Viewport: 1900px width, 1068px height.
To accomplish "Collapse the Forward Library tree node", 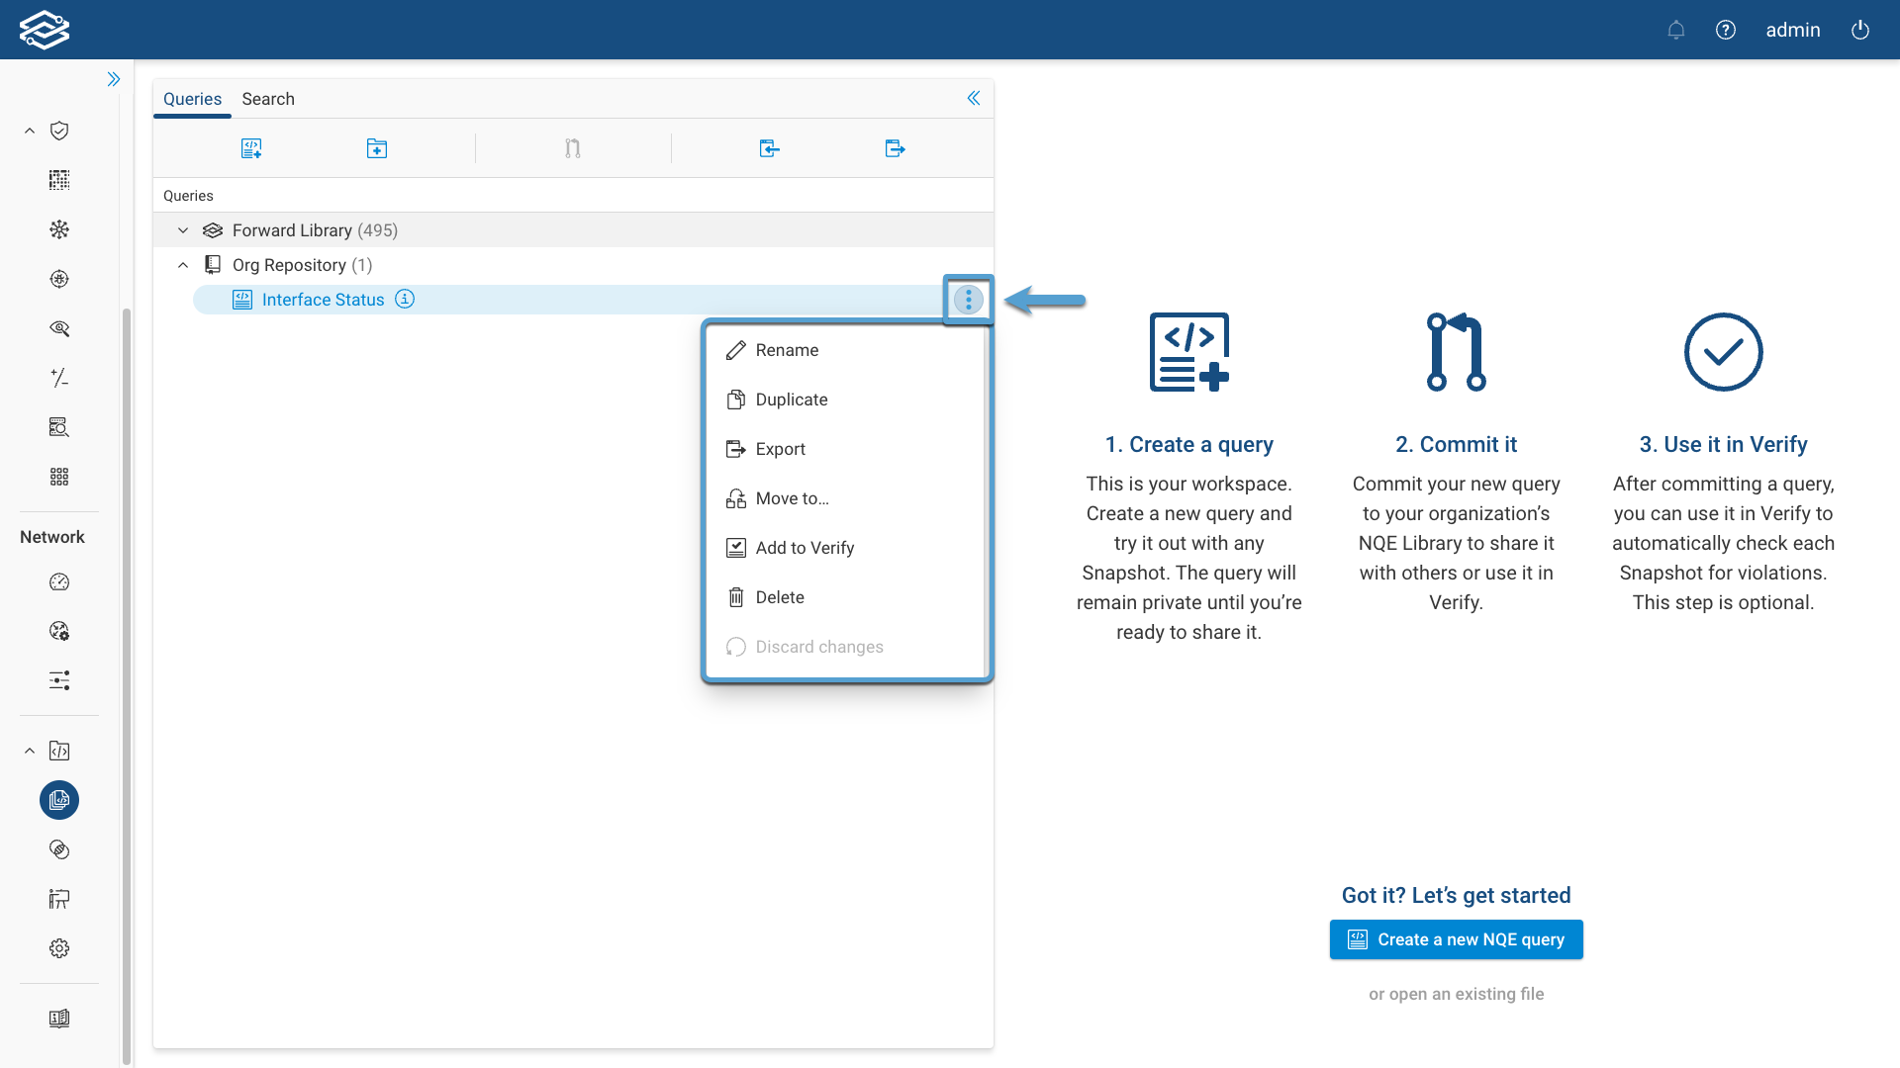I will [x=183, y=230].
